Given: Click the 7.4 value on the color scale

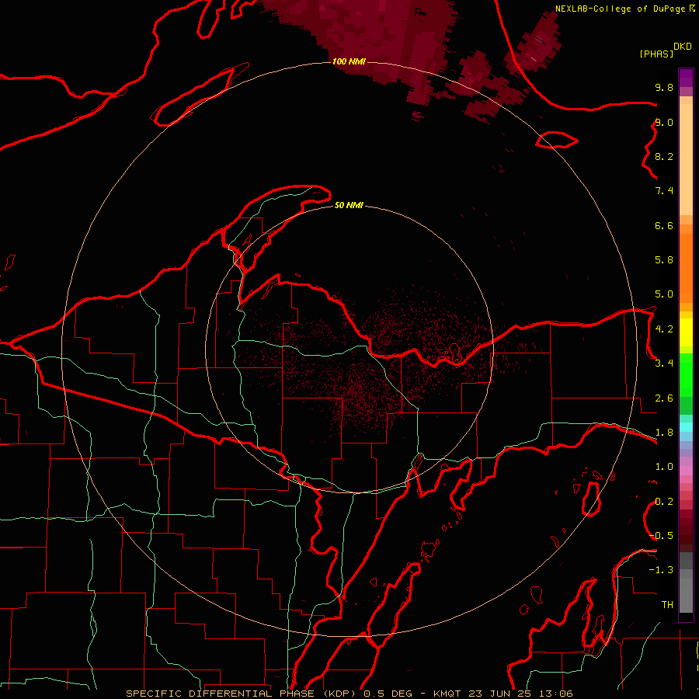Looking at the screenshot, I should tap(664, 191).
